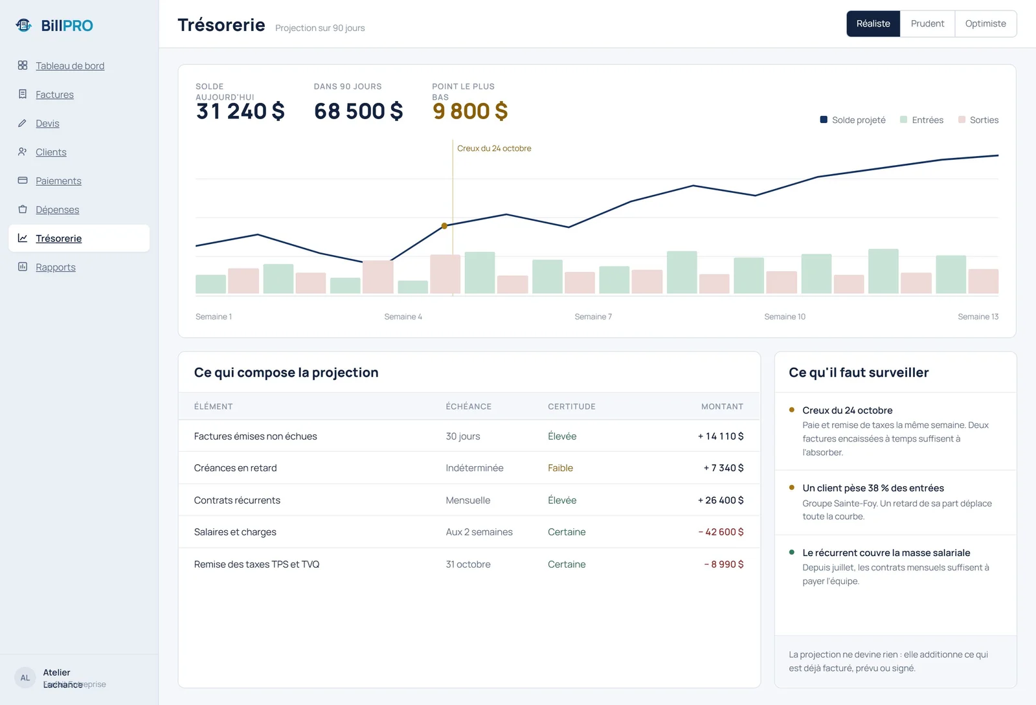Image resolution: width=1036 pixels, height=705 pixels.
Task: Click the Tableau de bord grid icon
Action: tap(23, 65)
